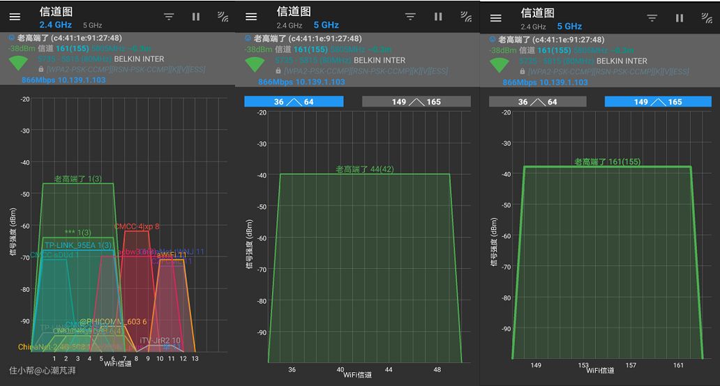Screen dimensions: 720x386
Task: Click the 老高端了 44(42) network label in the graph
Action: pos(364,169)
